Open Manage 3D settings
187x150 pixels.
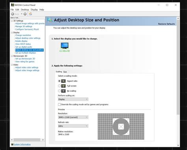24,27
